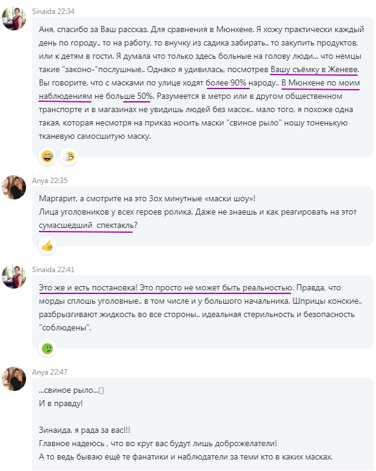Click the underlined text "более 90%"
376x471 pixels.
(227, 82)
